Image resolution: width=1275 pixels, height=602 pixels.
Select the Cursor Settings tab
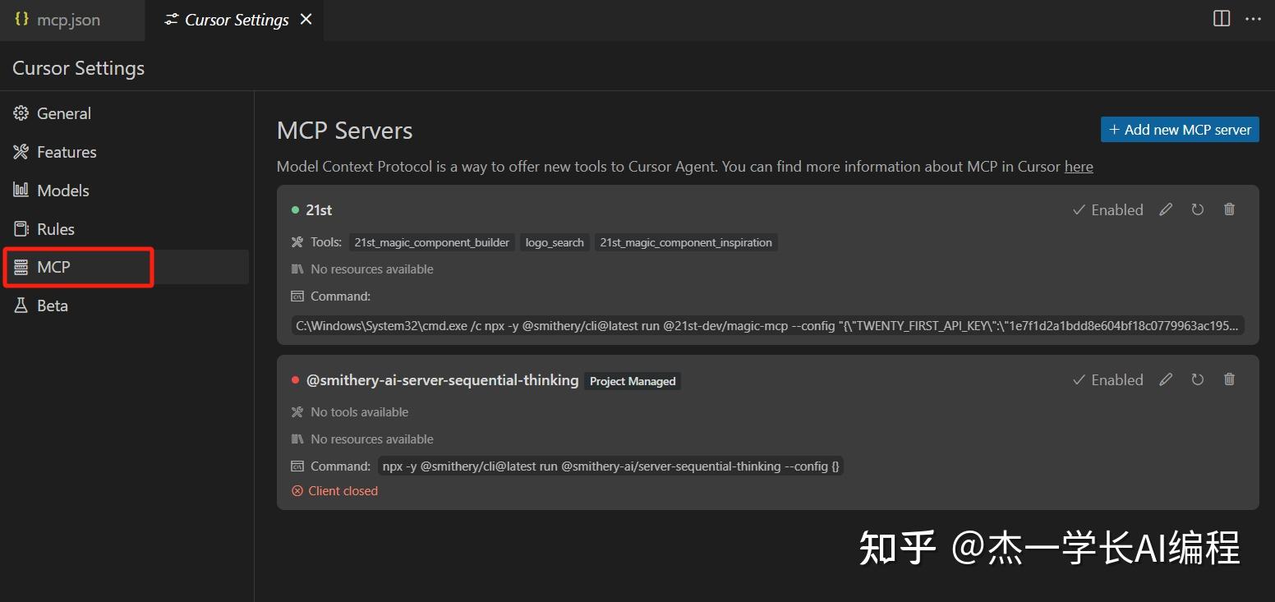tap(235, 19)
